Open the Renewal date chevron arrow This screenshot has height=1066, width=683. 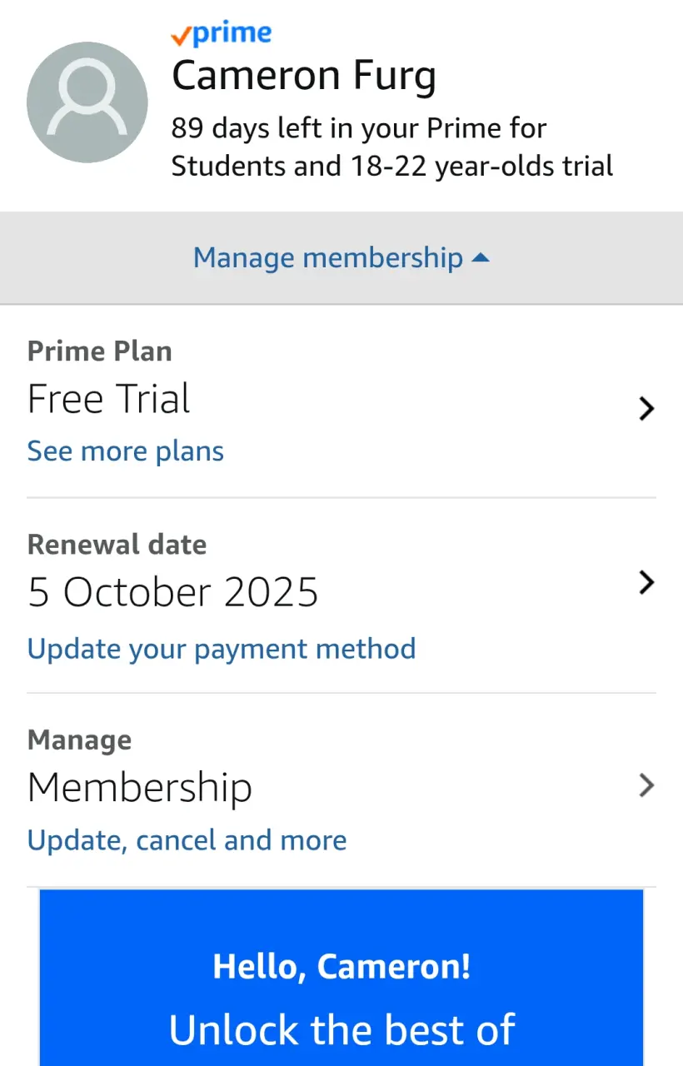tap(646, 582)
